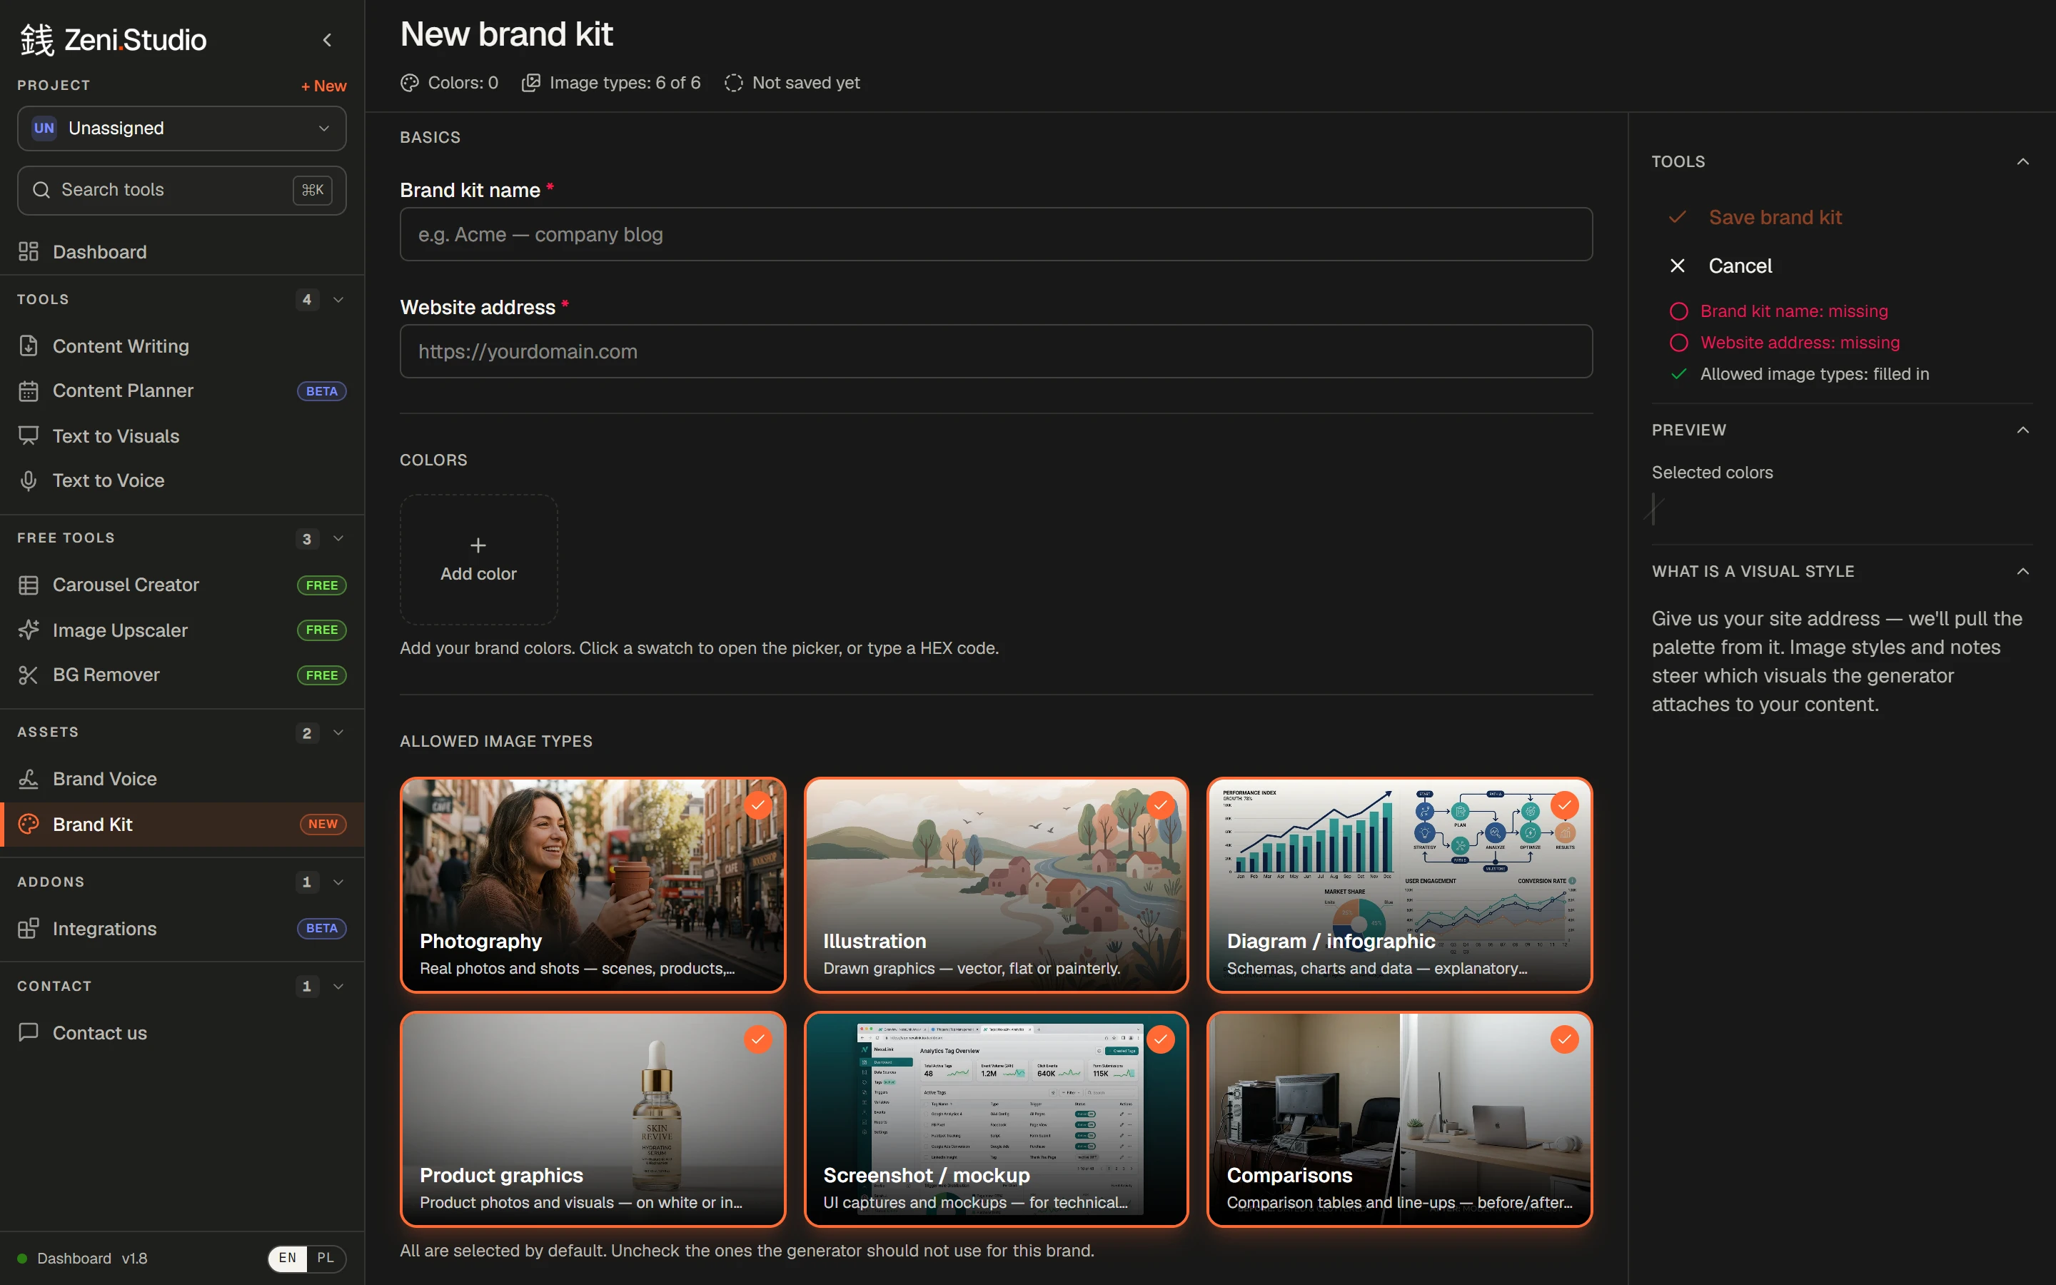The image size is (2056, 1285).
Task: Open the Unassigned project dropdown
Action: pyautogui.click(x=182, y=128)
